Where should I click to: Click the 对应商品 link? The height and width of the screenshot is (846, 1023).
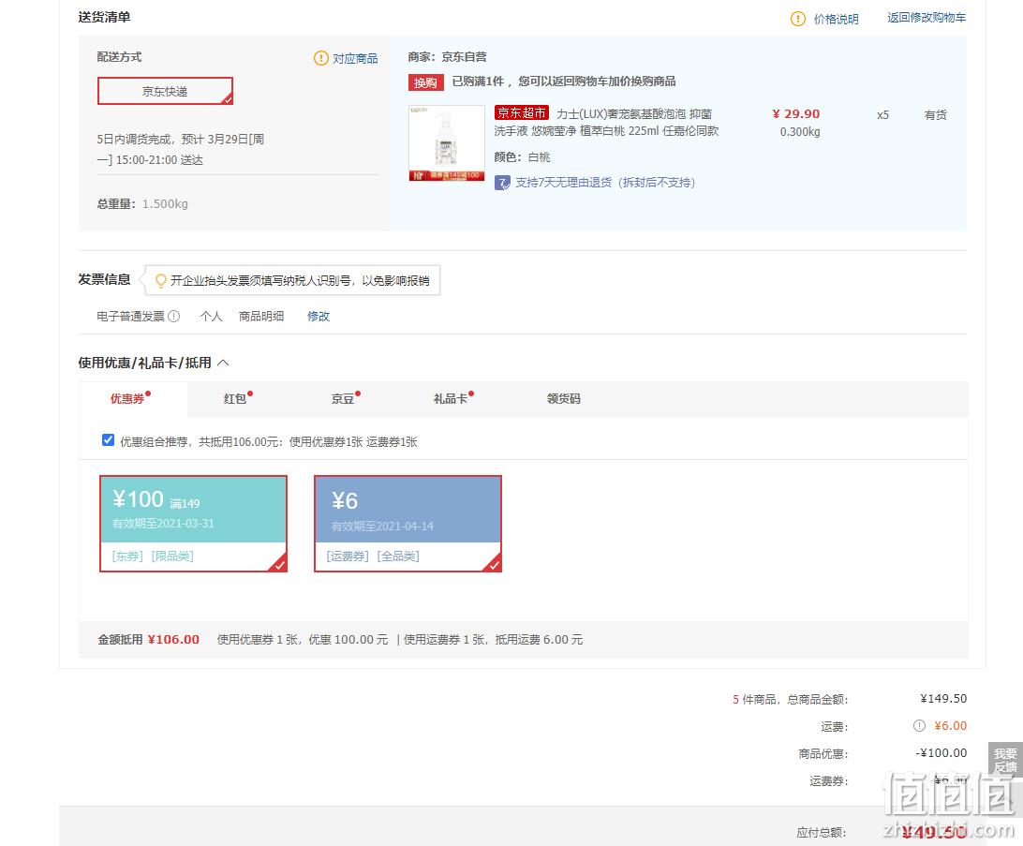pos(355,59)
